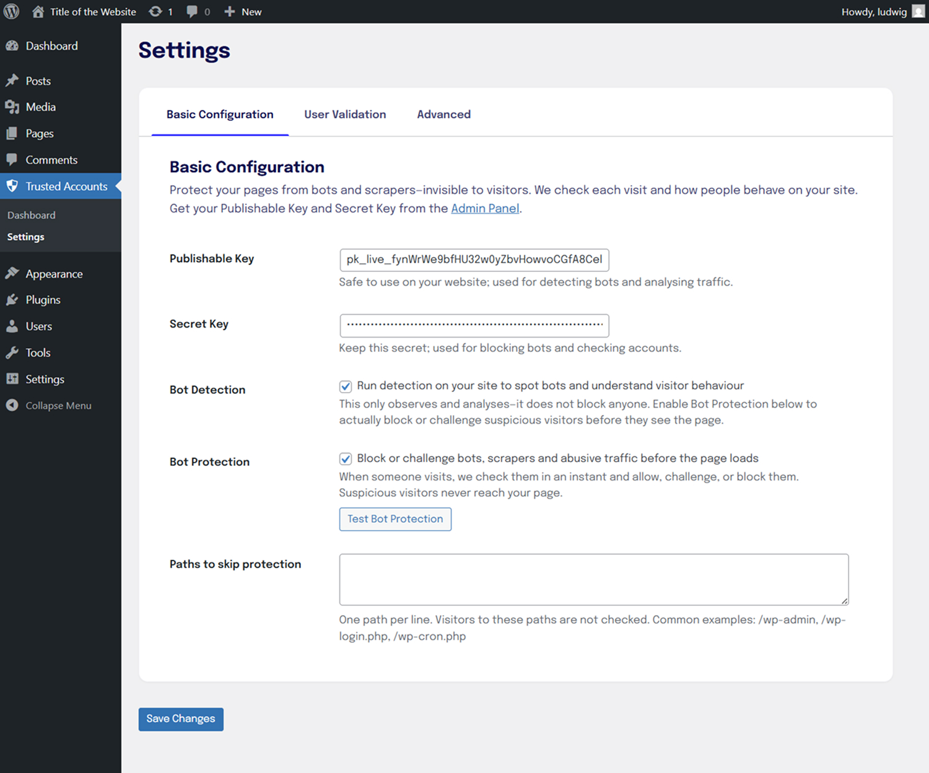Click the Posts pushpin icon
Image resolution: width=929 pixels, height=773 pixels.
12,81
